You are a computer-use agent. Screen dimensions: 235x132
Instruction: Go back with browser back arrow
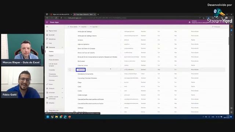pyautogui.click(x=47, y=18)
